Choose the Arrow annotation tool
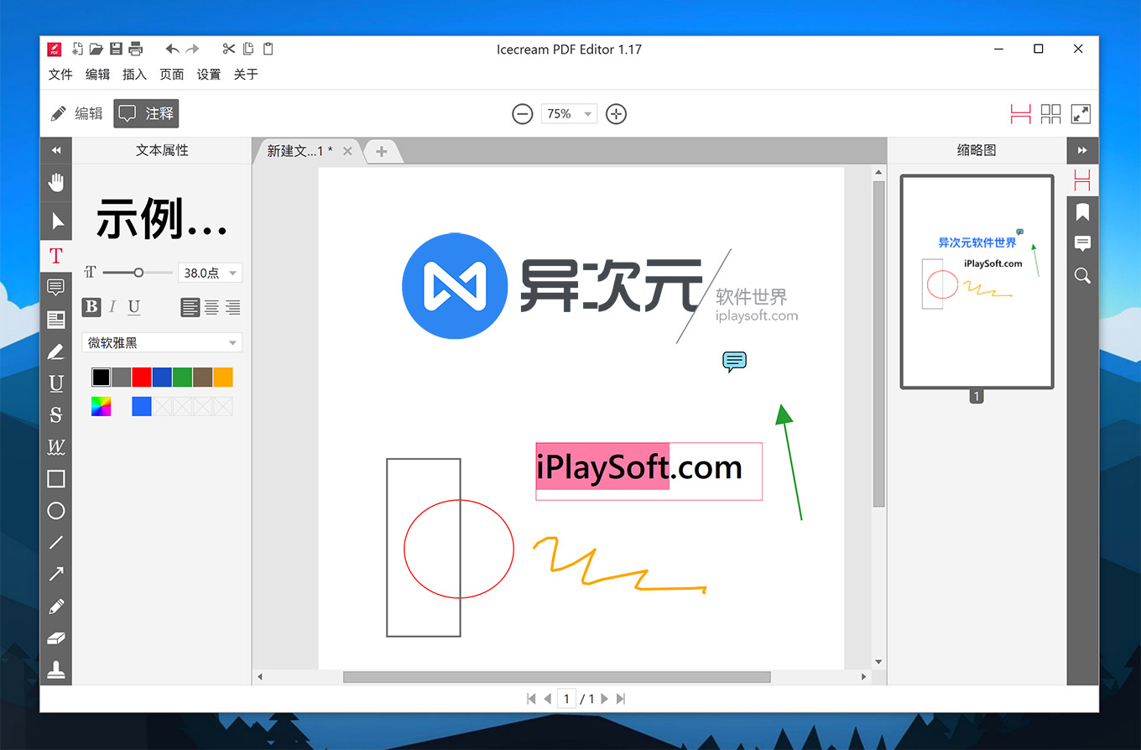 55,573
